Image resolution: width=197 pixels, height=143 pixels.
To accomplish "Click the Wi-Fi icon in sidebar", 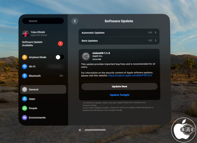I will click(25, 66).
